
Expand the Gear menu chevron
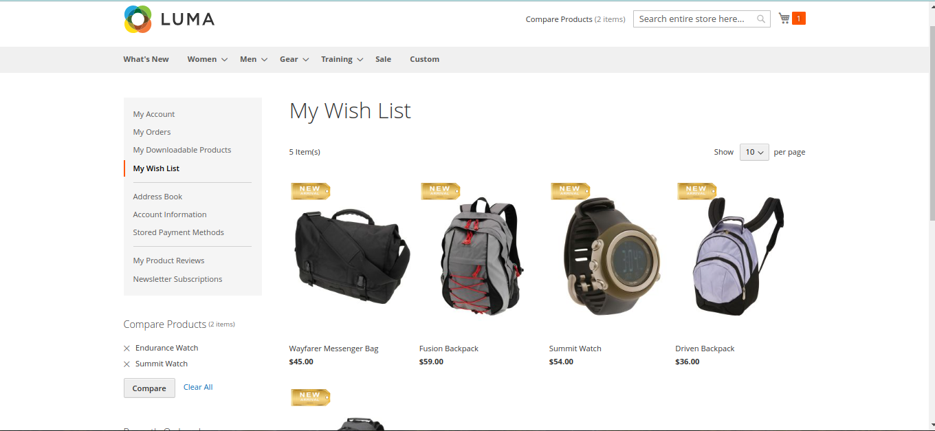coord(306,60)
